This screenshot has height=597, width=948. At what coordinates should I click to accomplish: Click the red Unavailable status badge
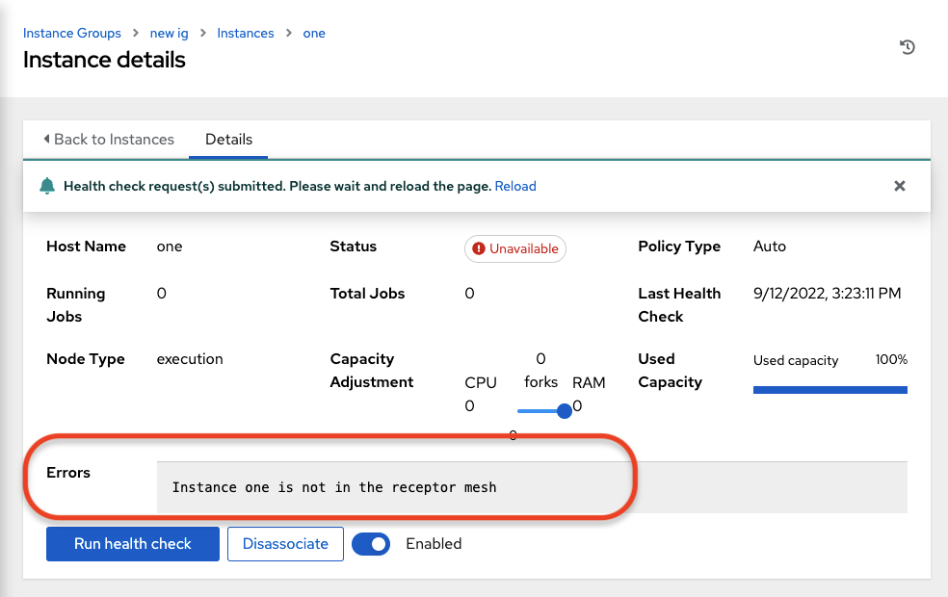[x=515, y=248]
